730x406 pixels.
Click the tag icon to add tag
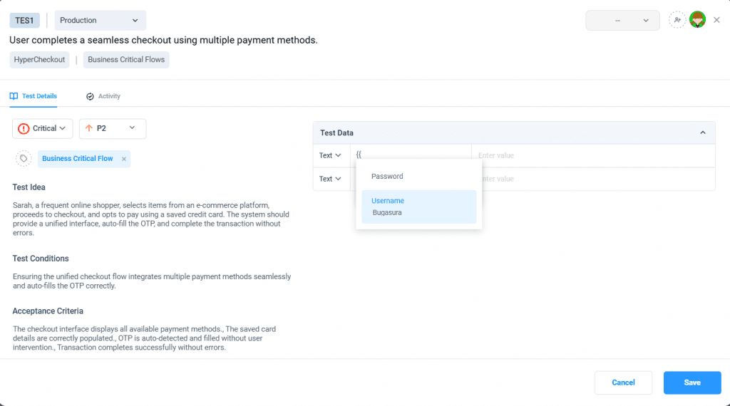pyautogui.click(x=24, y=159)
